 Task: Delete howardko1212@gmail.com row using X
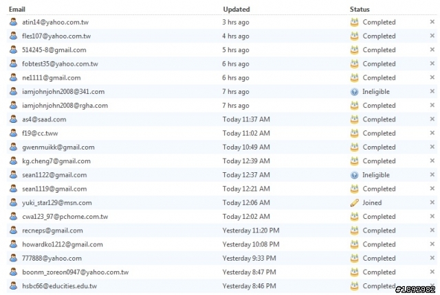pos(432,244)
